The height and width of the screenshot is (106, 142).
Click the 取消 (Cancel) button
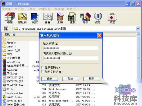coord(70,79)
